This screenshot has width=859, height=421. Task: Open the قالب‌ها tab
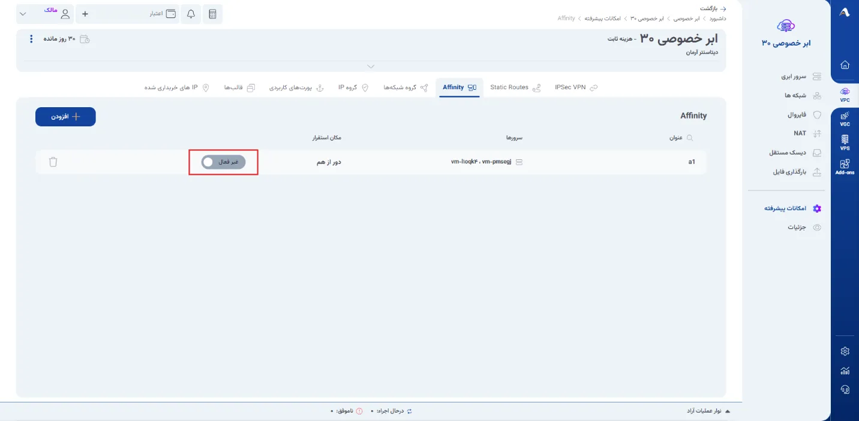coord(239,87)
